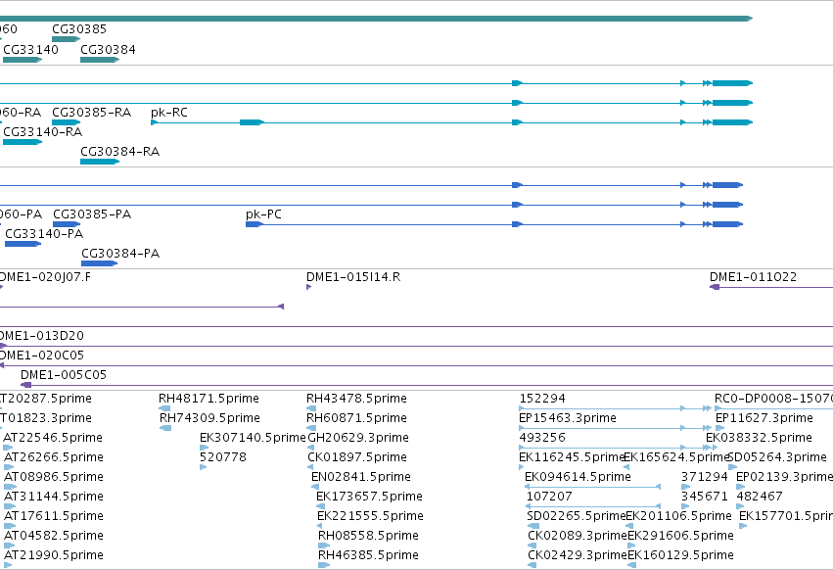Select the 345671 feature label
Screen dimensions: 833x570
(705, 497)
